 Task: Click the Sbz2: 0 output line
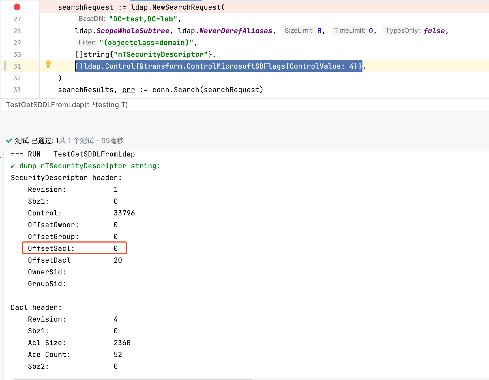click(x=73, y=366)
